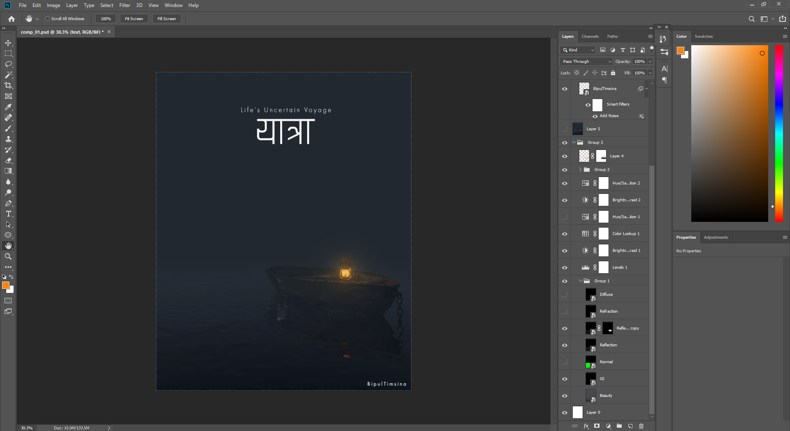
Task: Open the Window menu
Action: coord(173,5)
